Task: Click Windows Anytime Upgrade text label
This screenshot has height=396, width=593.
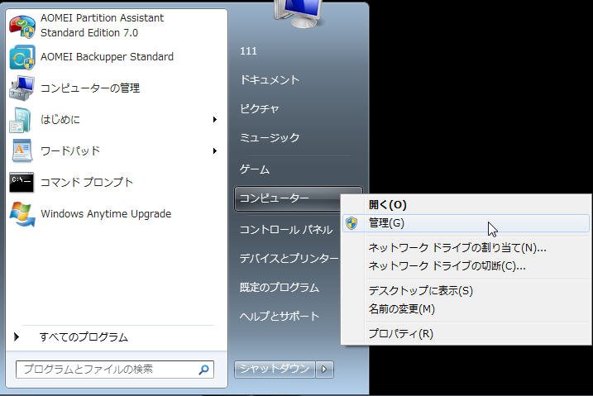Action: 106,214
